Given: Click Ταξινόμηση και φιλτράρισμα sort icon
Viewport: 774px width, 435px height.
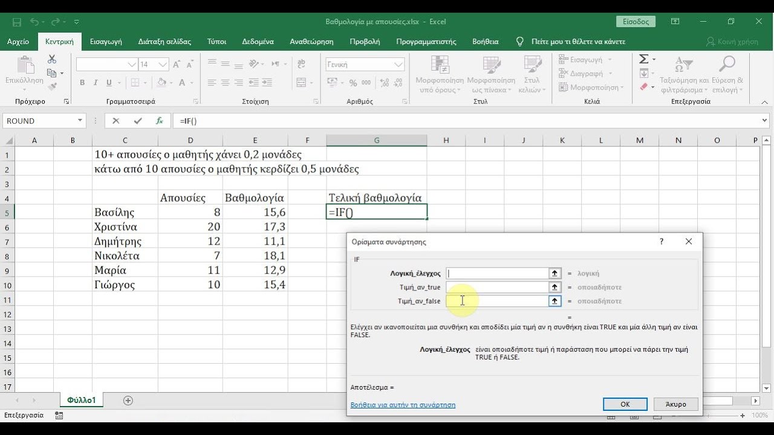Looking at the screenshot, I should coord(684,64).
